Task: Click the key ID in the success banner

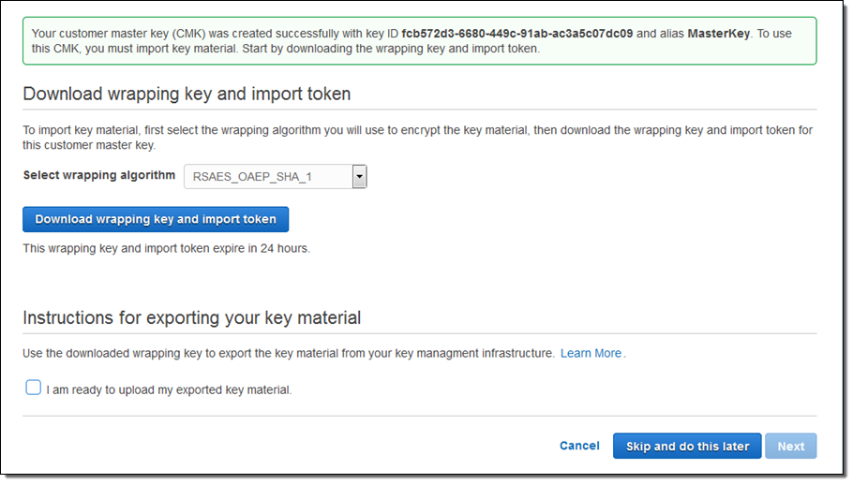Action: (x=517, y=33)
